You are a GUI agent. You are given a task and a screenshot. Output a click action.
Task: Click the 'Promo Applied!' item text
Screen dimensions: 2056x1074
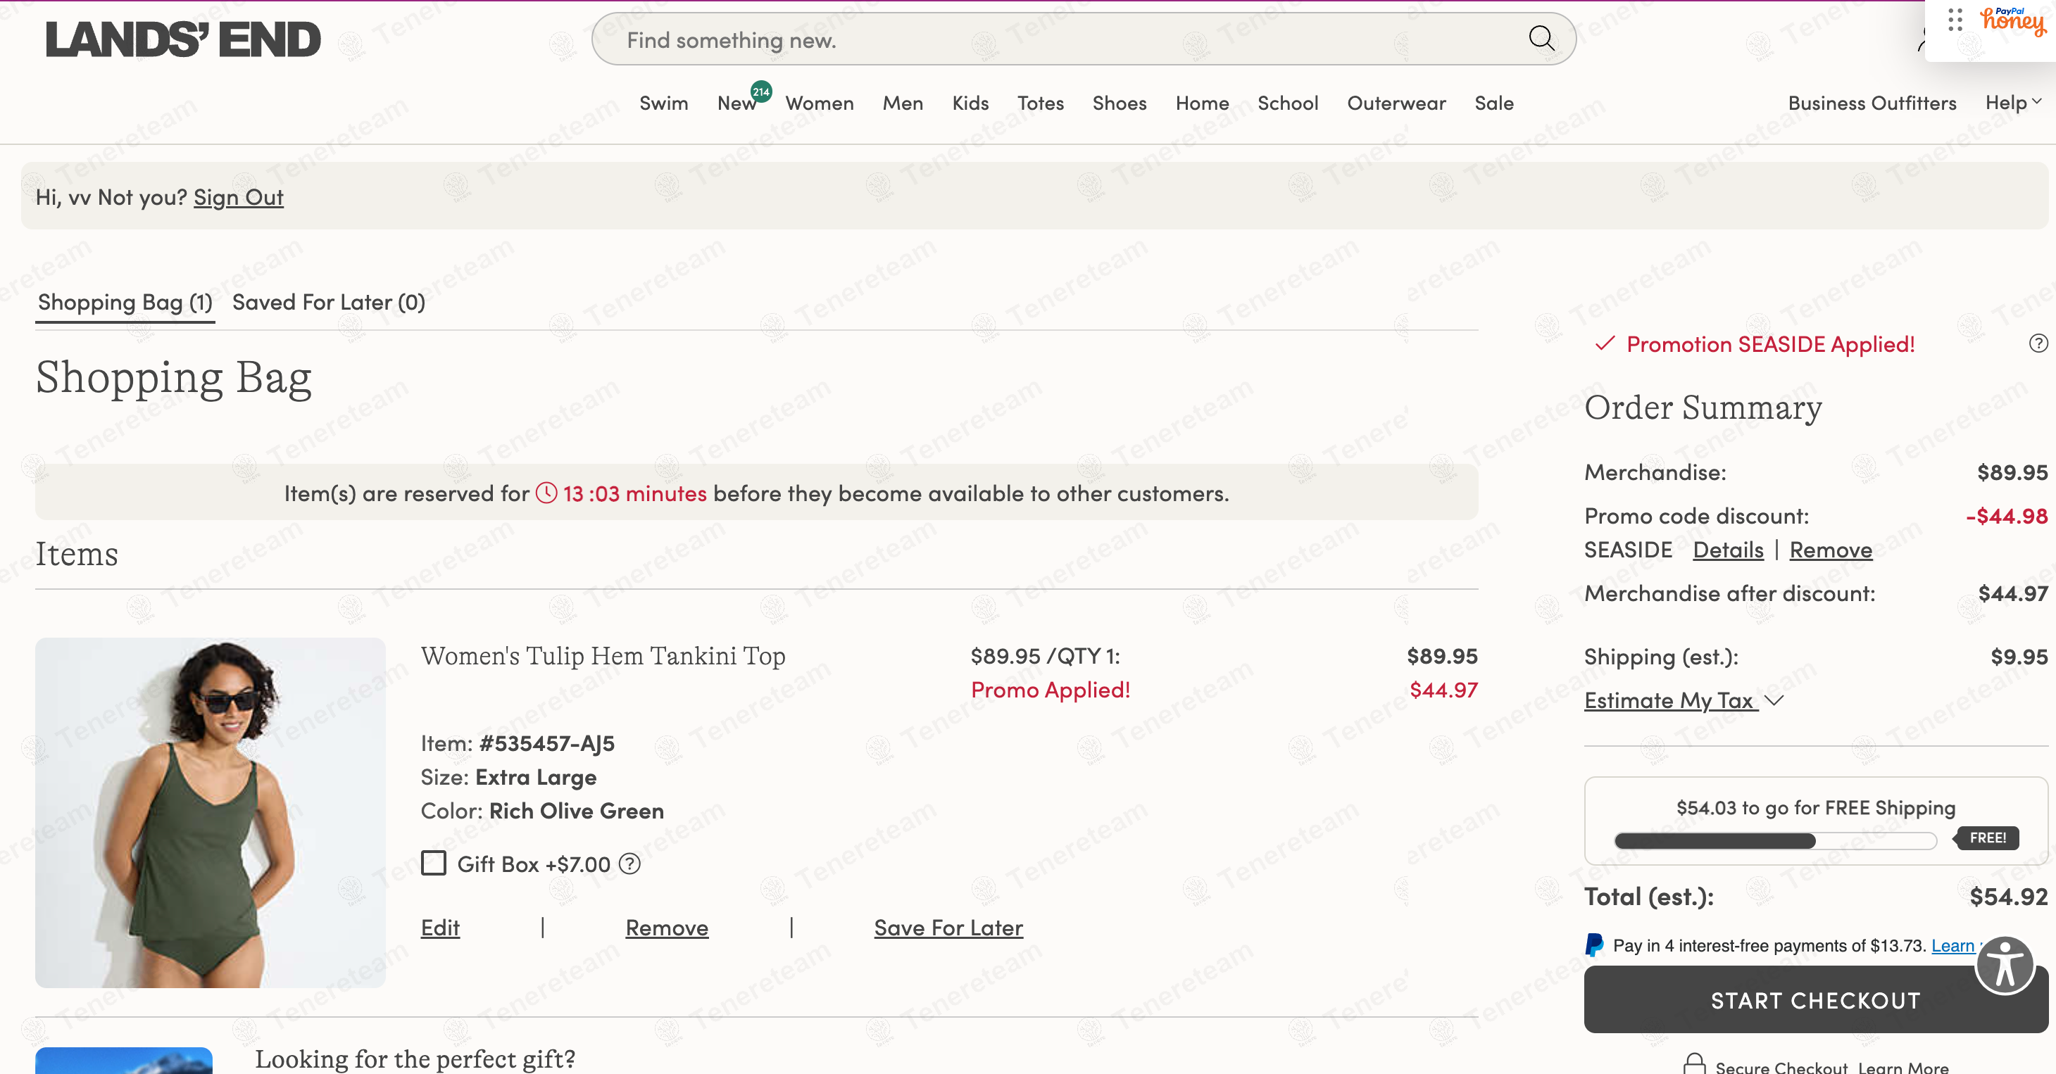(x=1051, y=690)
